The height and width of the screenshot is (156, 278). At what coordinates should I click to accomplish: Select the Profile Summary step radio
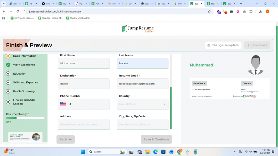click(x=8, y=91)
